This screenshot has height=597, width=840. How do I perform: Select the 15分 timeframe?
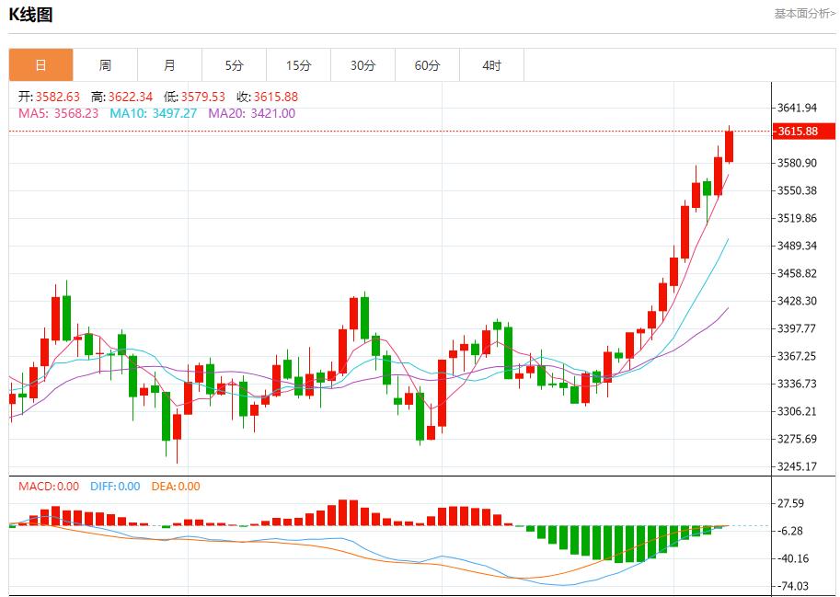coord(297,64)
